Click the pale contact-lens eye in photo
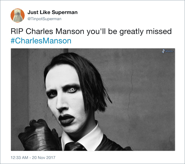 (x=72, y=90)
